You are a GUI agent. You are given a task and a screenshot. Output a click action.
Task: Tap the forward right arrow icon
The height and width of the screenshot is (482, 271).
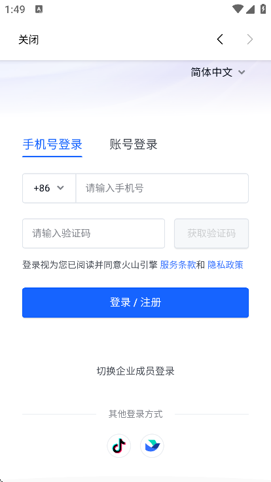click(x=250, y=39)
